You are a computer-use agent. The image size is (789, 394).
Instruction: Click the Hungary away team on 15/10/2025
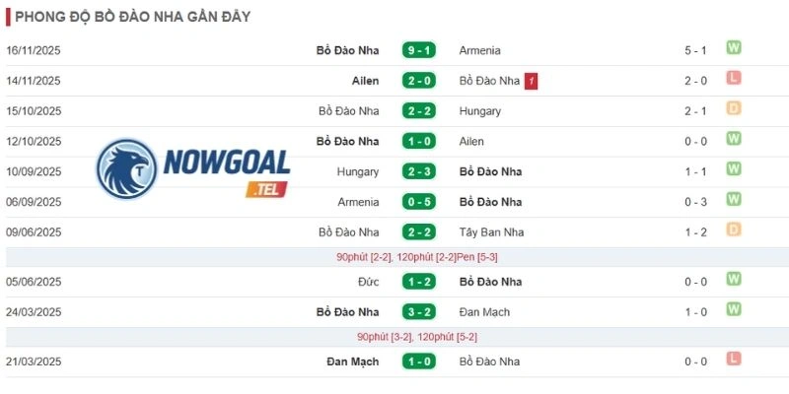point(480,111)
